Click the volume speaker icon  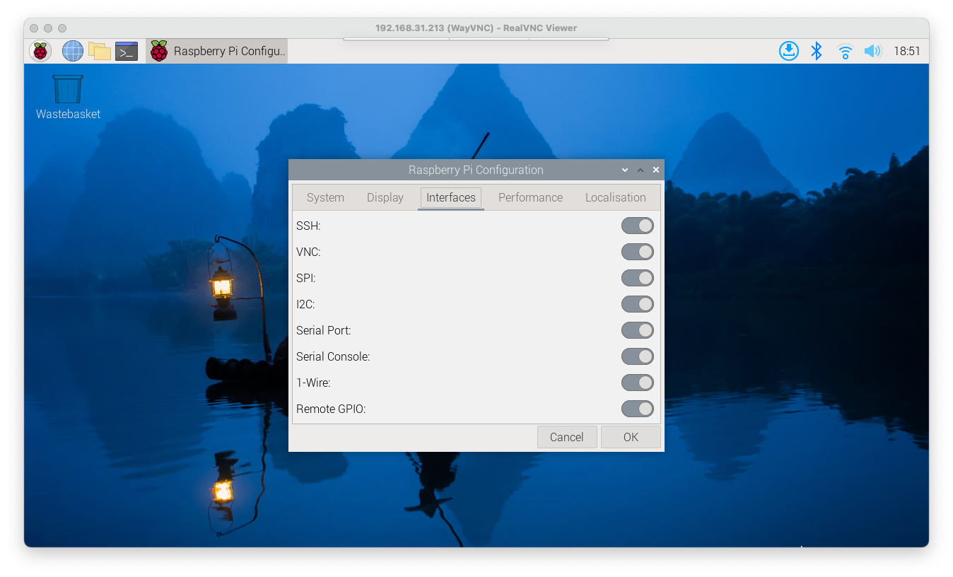pos(873,51)
